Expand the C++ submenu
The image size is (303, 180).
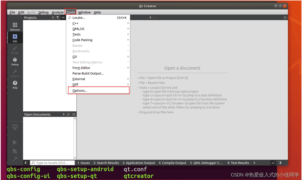(x=98, y=23)
